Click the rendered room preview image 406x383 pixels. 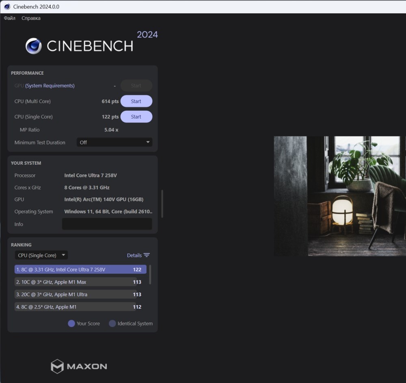(x=339, y=196)
